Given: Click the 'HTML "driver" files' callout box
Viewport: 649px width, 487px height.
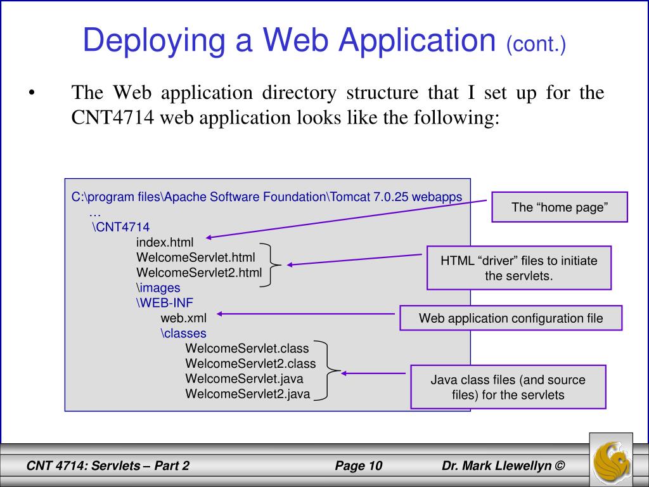Looking at the screenshot, I should pyautogui.click(x=519, y=268).
